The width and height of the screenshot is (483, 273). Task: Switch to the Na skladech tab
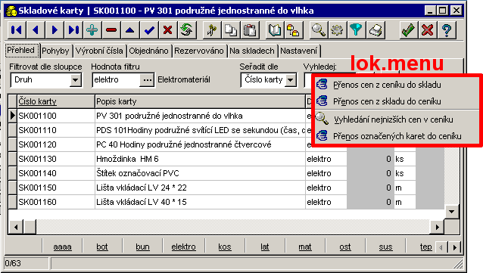coord(252,51)
